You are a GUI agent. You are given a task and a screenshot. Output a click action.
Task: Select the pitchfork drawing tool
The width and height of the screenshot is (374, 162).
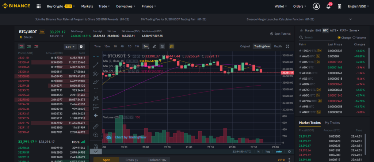coord(96,73)
